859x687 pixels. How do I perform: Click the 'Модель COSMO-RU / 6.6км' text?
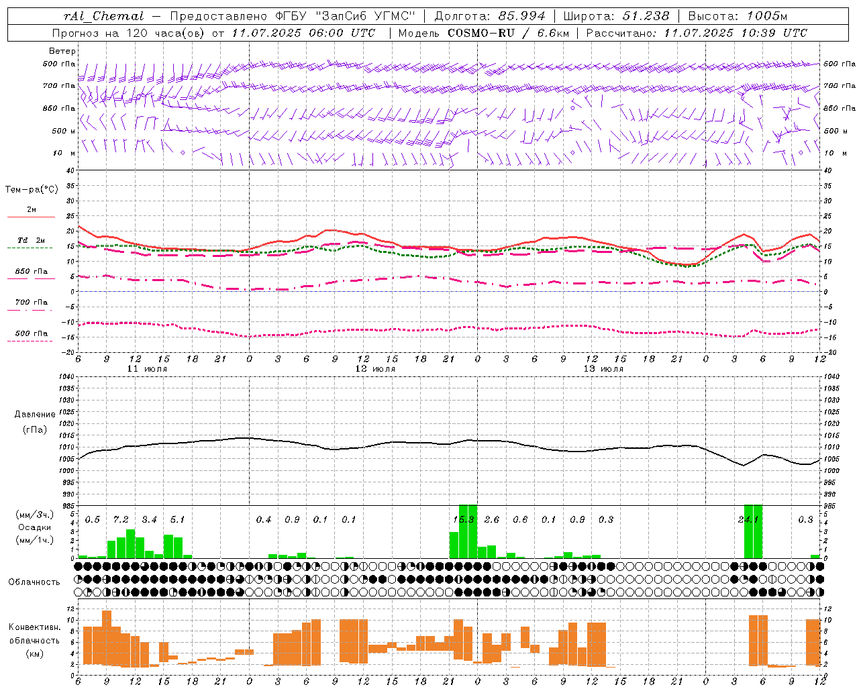tap(484, 33)
